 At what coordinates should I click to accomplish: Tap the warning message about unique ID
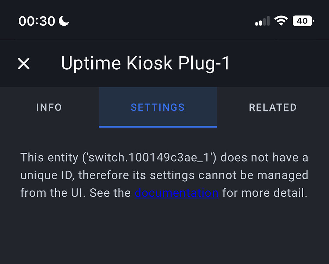164,175
